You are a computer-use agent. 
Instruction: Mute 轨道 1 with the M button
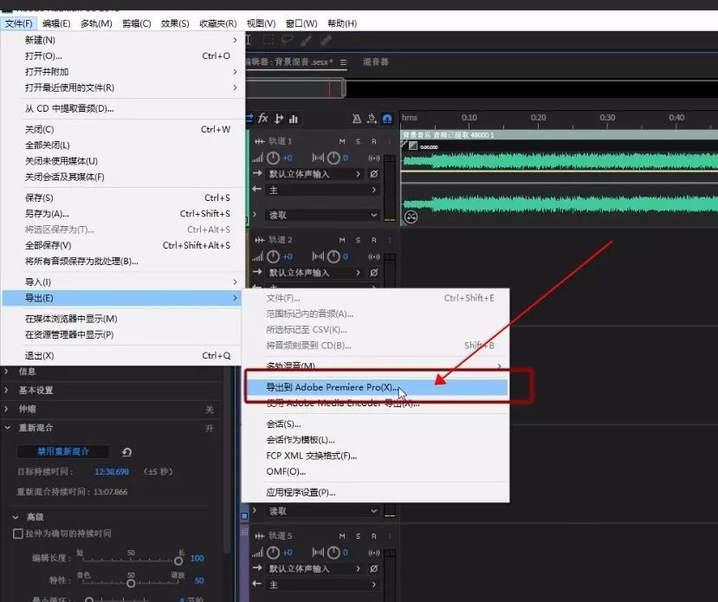(343, 141)
